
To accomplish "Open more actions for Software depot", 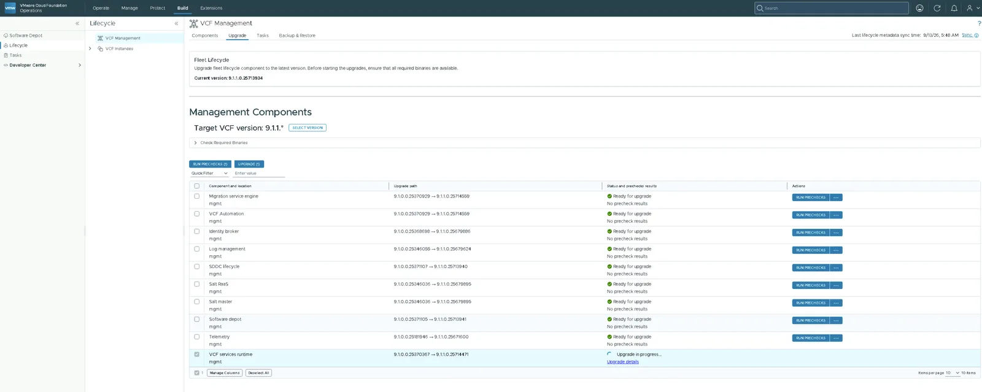I will [x=836, y=321].
